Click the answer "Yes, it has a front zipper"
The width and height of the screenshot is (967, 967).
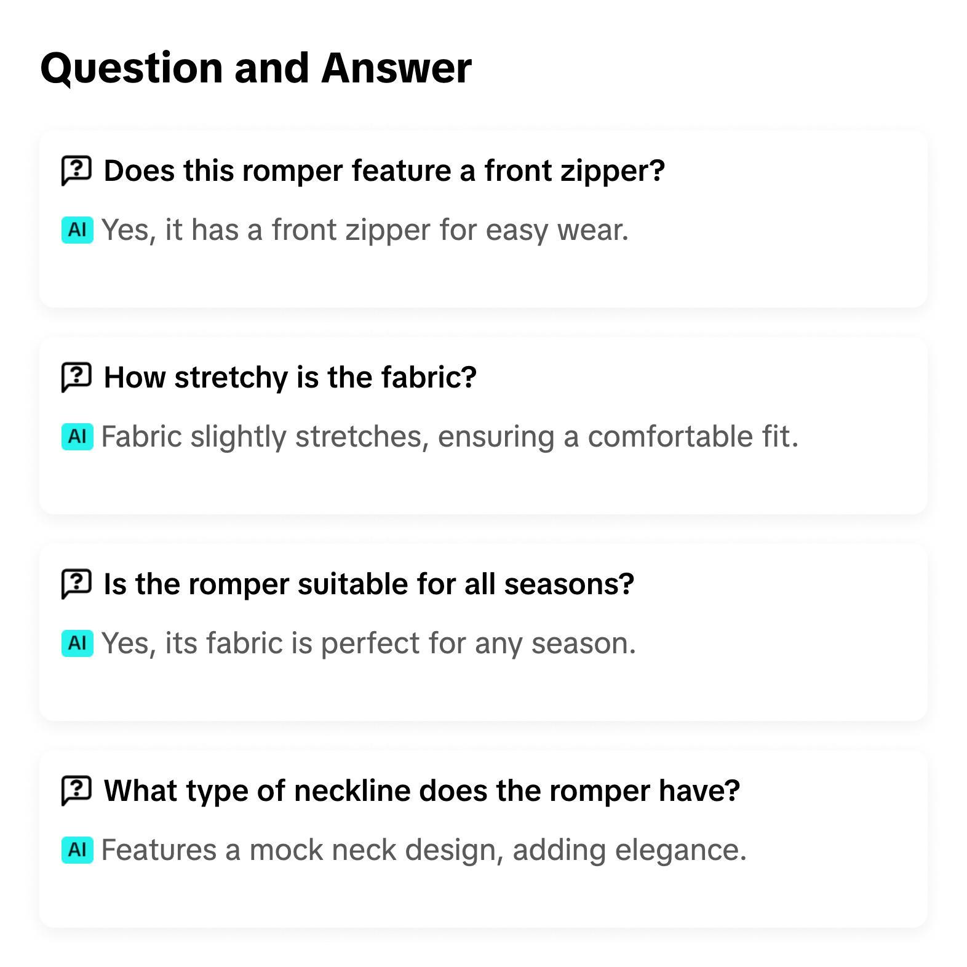coord(365,230)
